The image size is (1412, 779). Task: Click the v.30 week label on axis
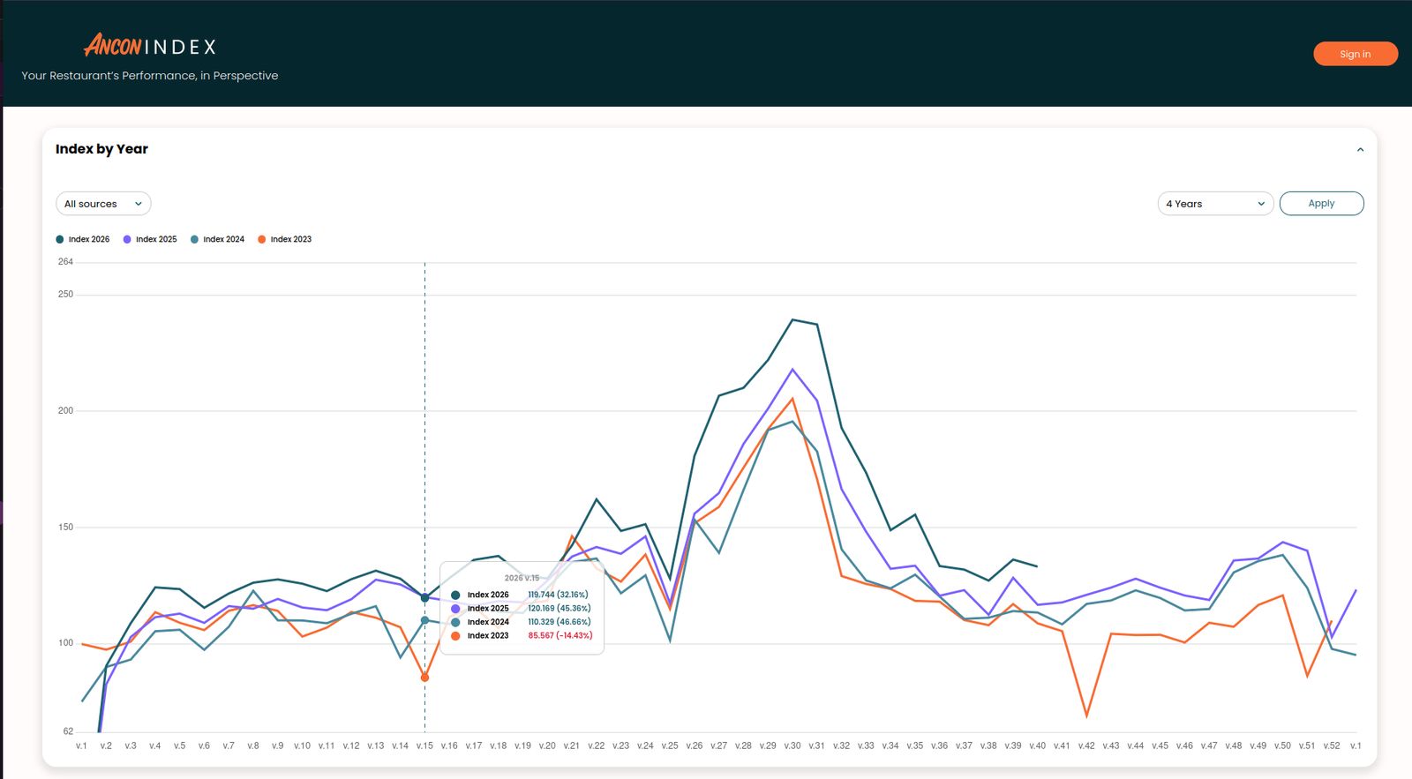pos(792,745)
